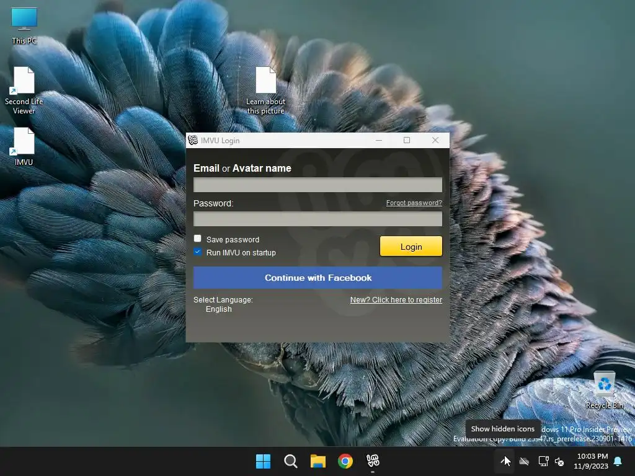Click the muted volume tray icon
Image resolution: width=635 pixels, height=476 pixels.
pos(559,461)
